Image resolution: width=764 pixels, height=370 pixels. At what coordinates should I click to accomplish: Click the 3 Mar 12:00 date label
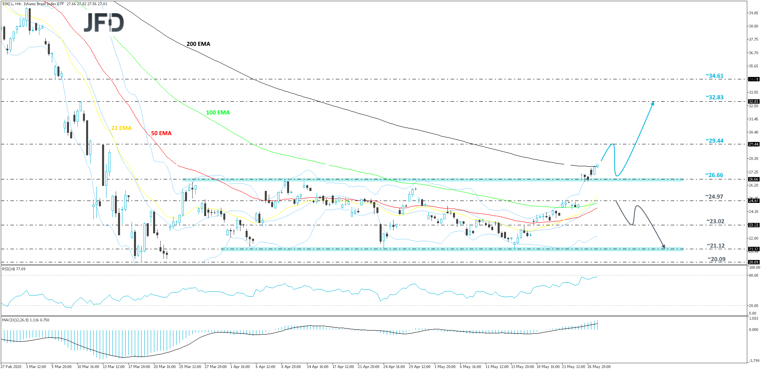coord(36,367)
